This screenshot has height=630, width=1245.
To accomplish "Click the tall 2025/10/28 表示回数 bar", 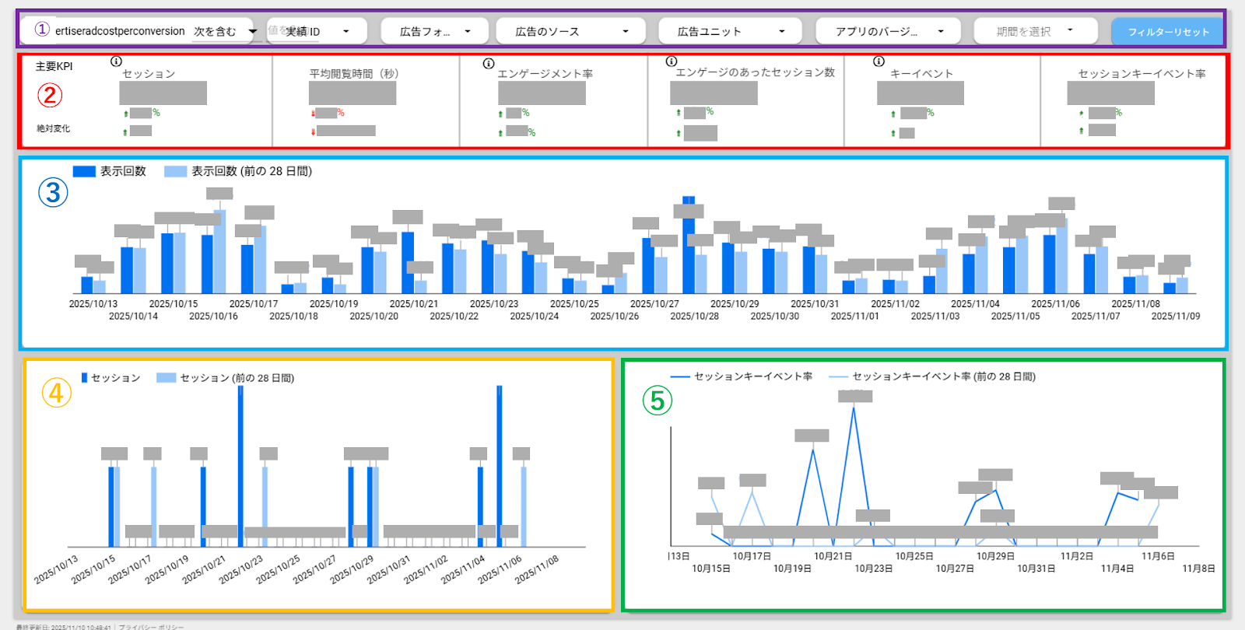I will tap(689, 244).
